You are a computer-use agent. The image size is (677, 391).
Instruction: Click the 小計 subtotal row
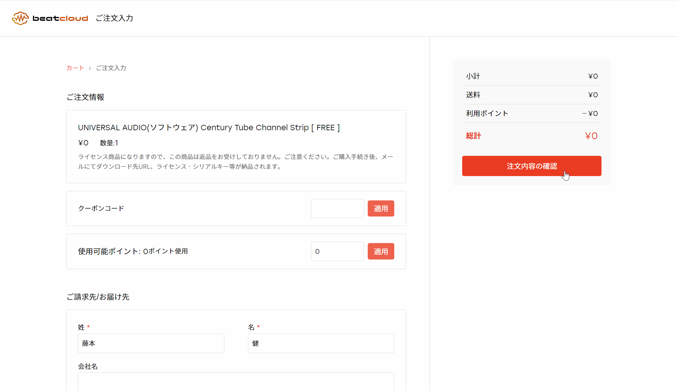531,76
